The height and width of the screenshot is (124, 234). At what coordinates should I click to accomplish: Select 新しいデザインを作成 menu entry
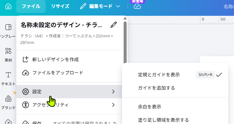tap(69, 60)
